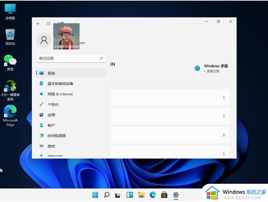Open 游戏 settings
This screenshot has width=268, height=202.
click(x=71, y=146)
